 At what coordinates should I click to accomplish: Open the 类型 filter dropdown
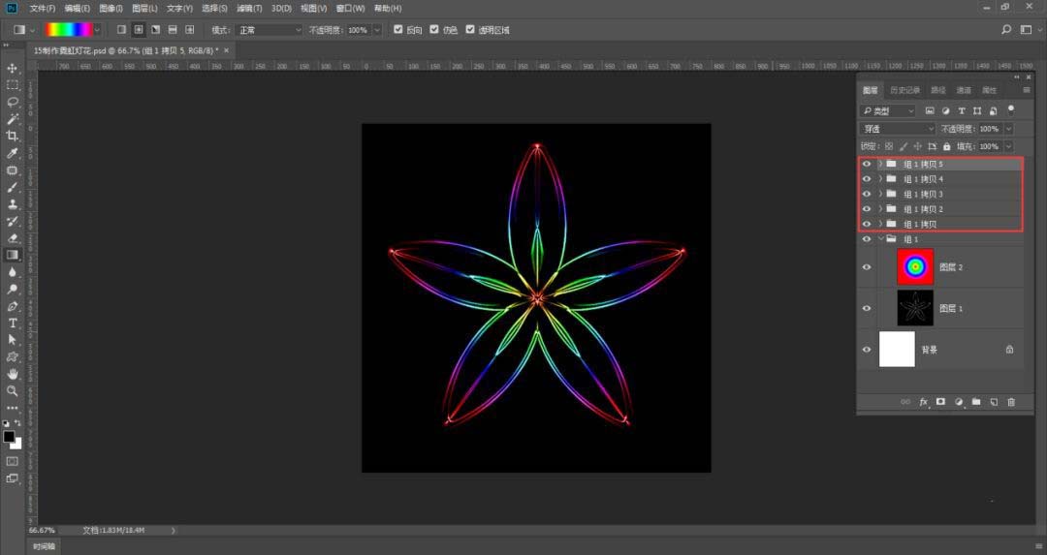tap(888, 110)
